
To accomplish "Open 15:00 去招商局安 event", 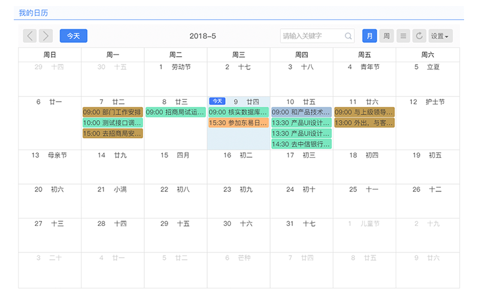I will tap(113, 133).
